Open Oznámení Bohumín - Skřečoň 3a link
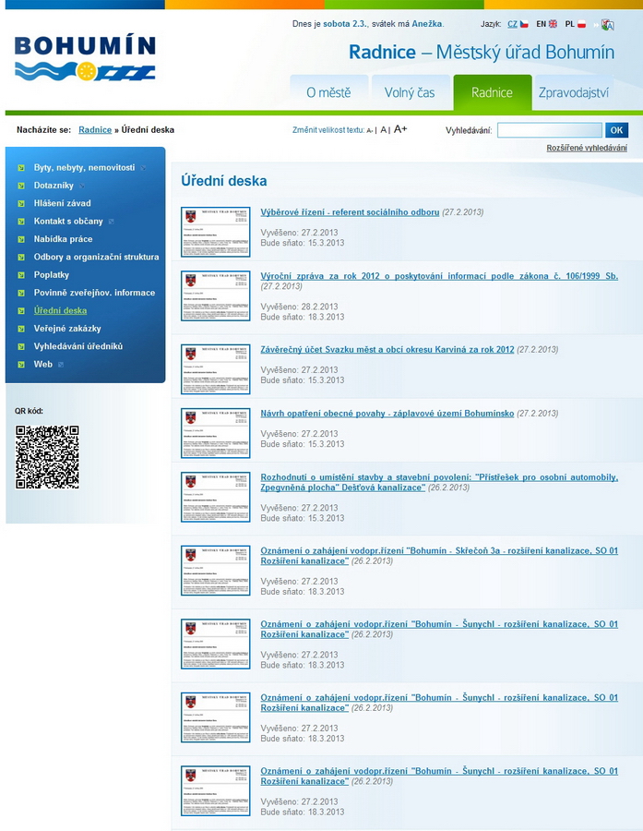Screen dimensions: 643x831 [x=439, y=556]
